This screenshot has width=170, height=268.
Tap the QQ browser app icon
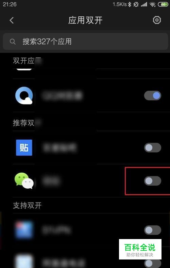click(24, 95)
